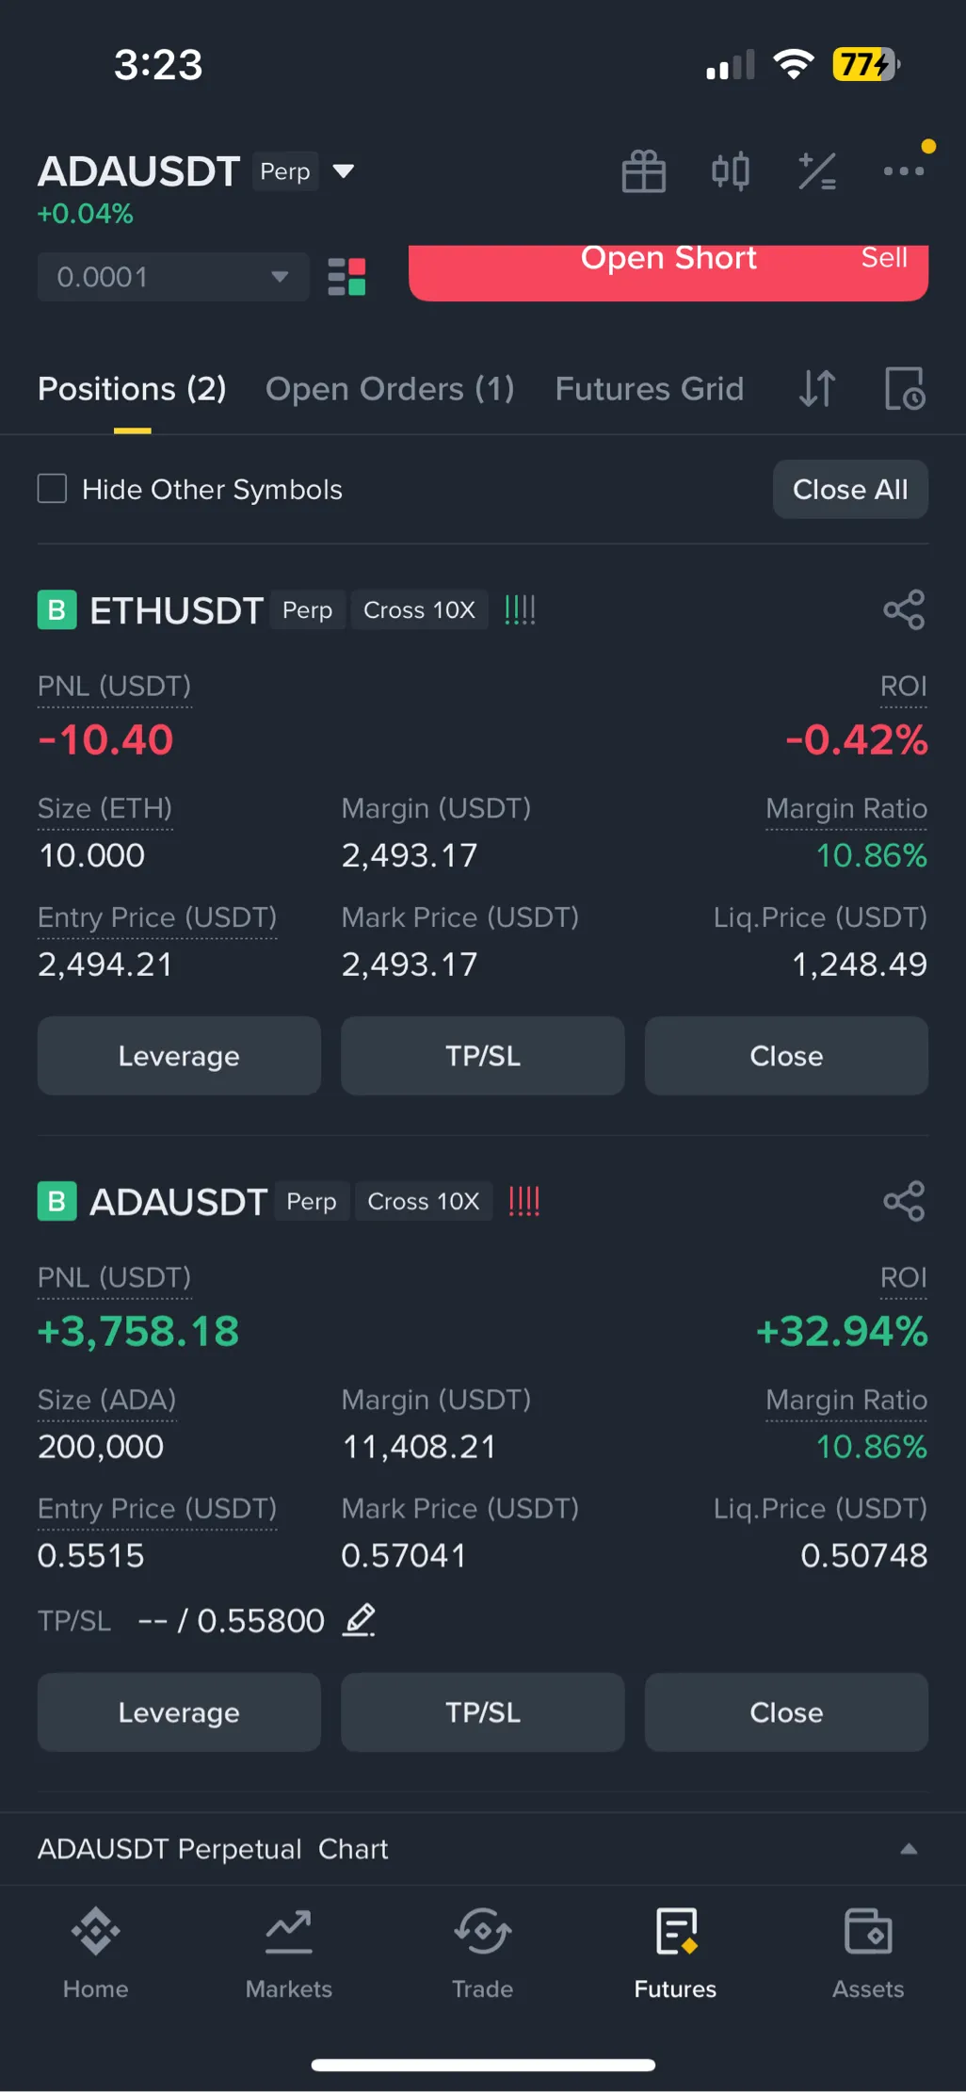Image resolution: width=966 pixels, height=2092 pixels.
Task: Open the calculator icon in header
Action: 816,171
